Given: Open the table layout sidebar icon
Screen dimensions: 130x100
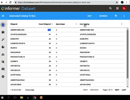Looking at the screenshot, I should click(x=3, y=32).
